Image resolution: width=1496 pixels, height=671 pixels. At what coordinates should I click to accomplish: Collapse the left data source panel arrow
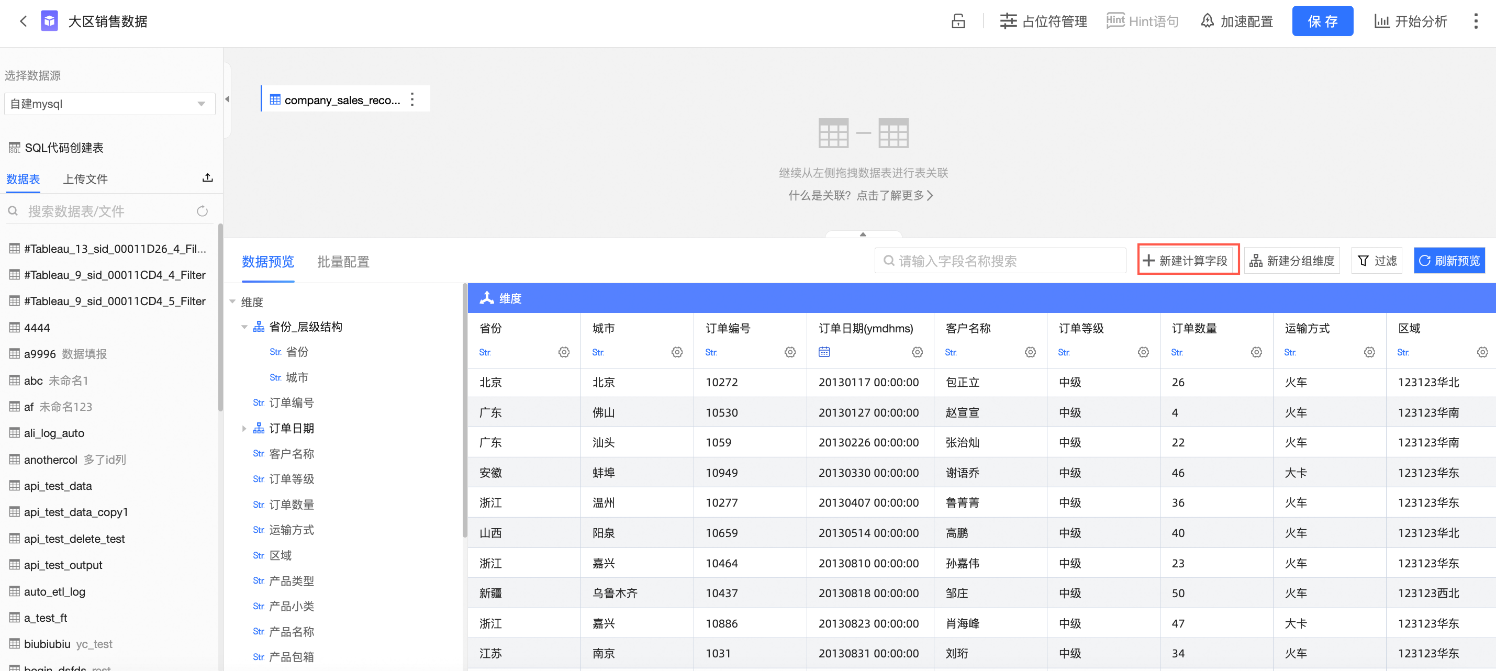(x=227, y=99)
